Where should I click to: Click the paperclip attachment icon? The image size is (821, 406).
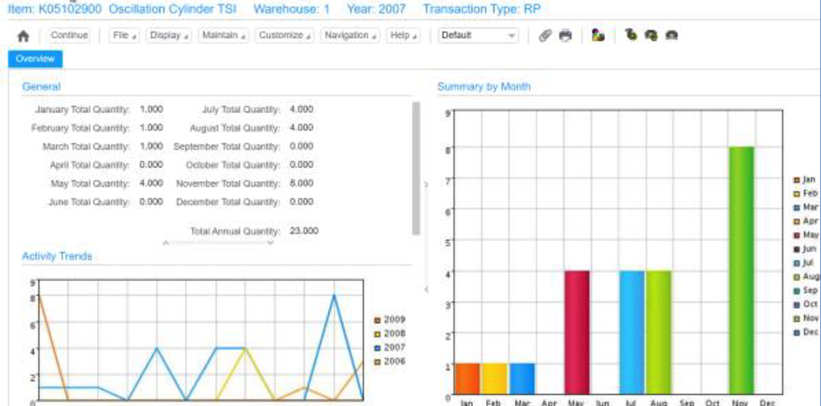click(545, 34)
